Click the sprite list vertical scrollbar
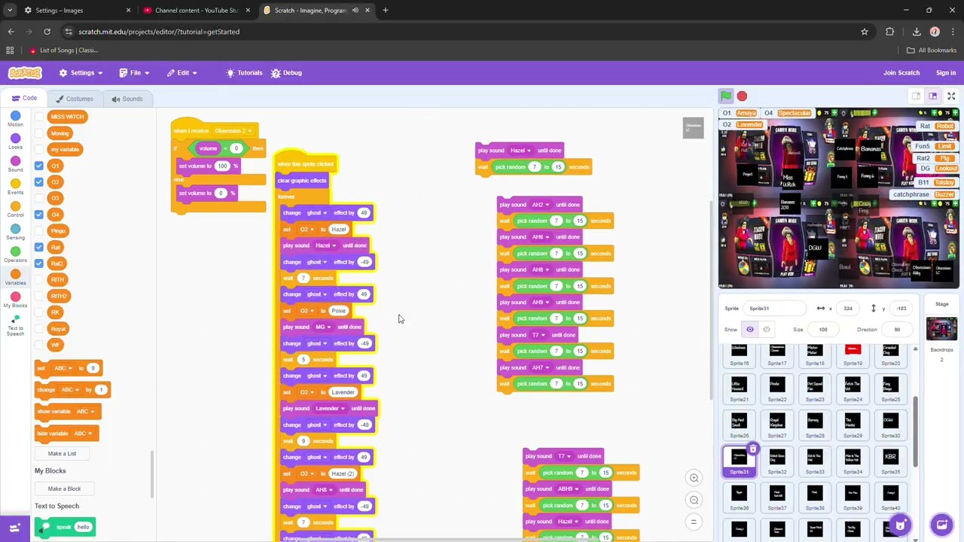The image size is (964, 542). point(916,431)
